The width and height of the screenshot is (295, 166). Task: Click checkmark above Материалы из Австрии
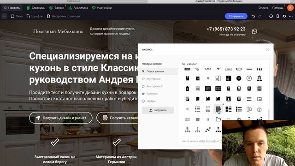[117, 142]
